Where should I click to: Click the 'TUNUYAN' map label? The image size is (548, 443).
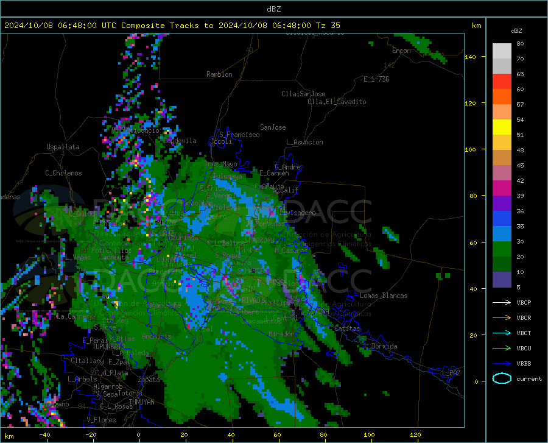pyautogui.click(x=141, y=402)
